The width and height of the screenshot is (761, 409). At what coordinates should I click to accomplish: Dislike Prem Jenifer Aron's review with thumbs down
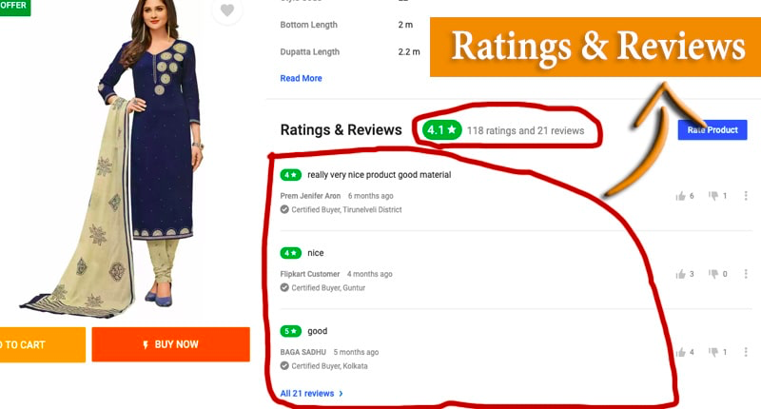(712, 196)
